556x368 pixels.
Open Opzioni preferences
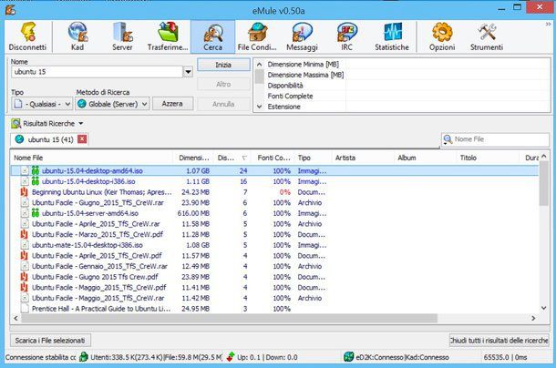(x=442, y=36)
